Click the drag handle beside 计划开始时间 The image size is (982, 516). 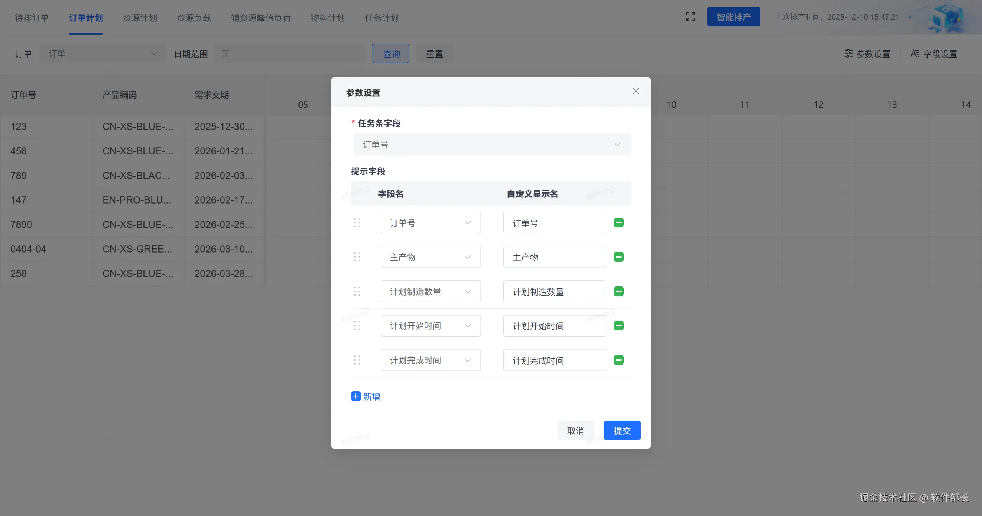click(357, 326)
